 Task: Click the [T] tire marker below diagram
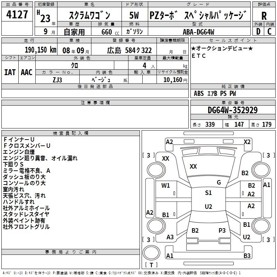[x=151, y=265]
